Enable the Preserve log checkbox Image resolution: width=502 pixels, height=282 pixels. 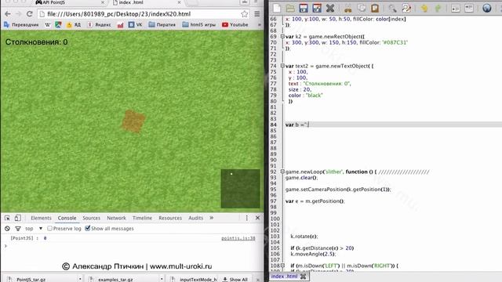49,229
